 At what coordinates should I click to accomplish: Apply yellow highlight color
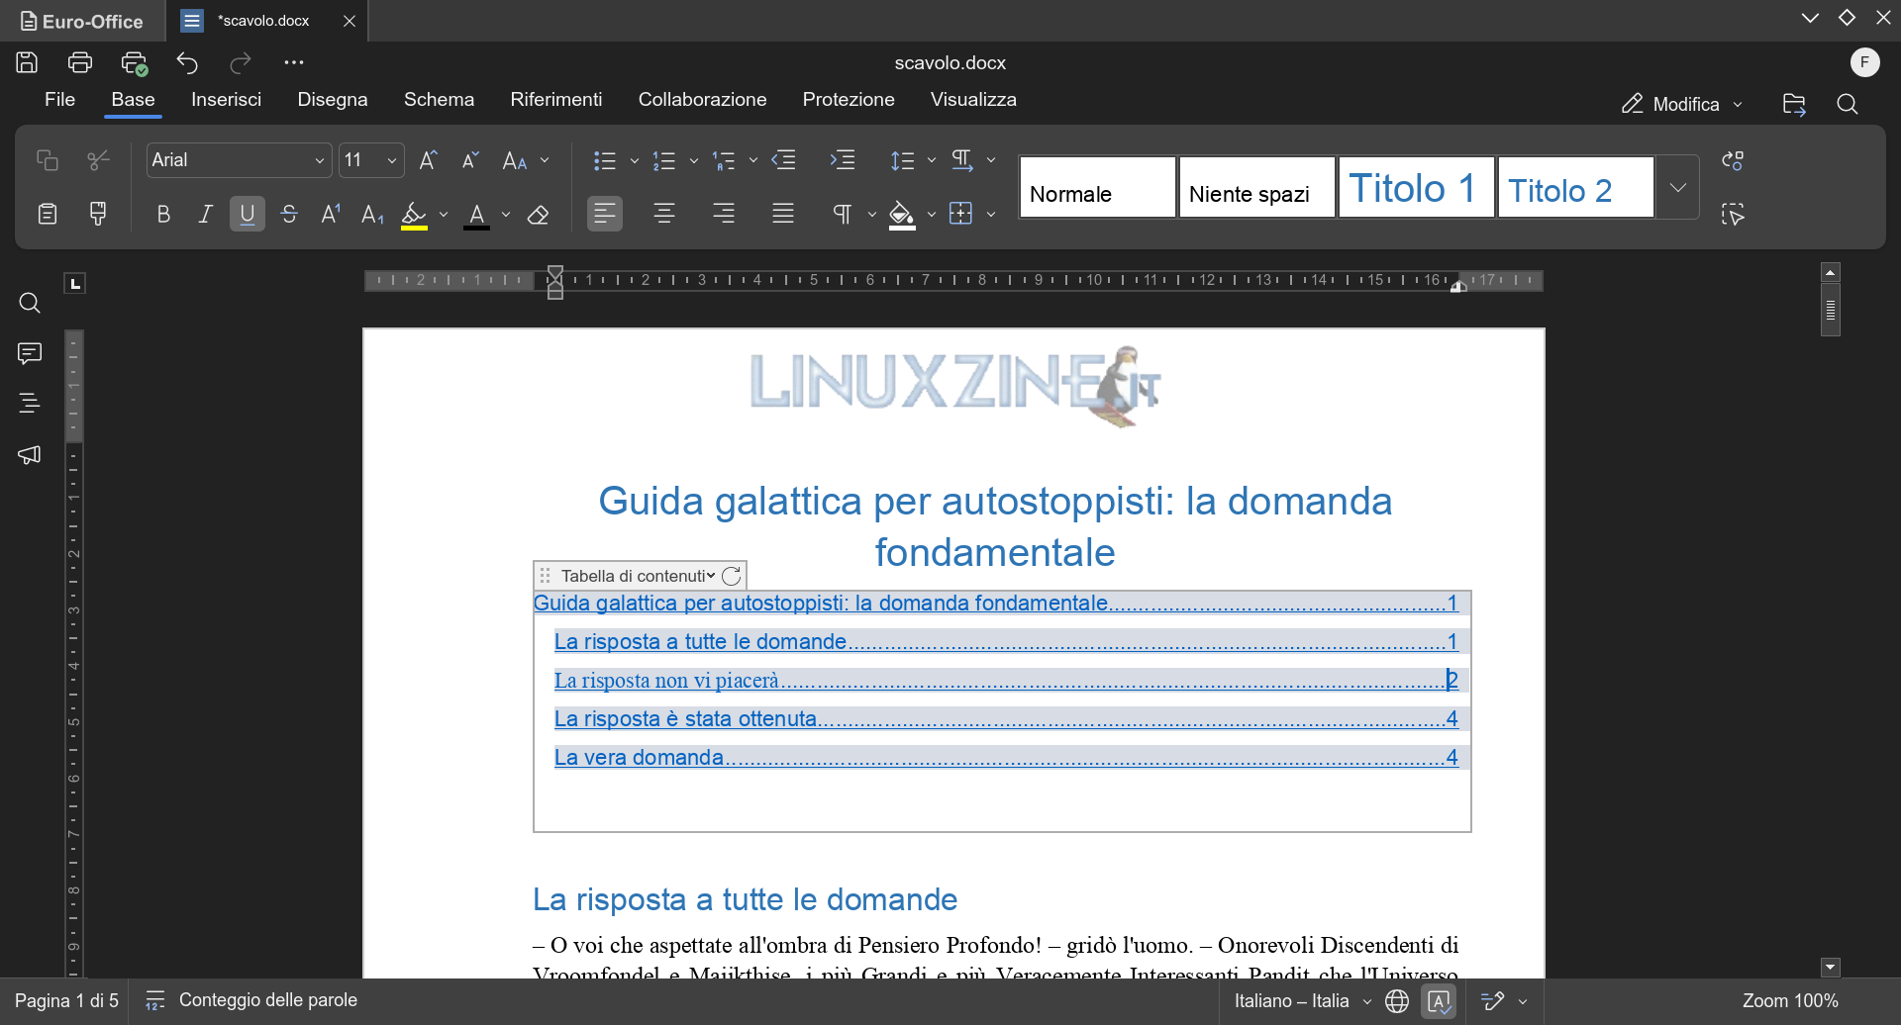point(414,215)
